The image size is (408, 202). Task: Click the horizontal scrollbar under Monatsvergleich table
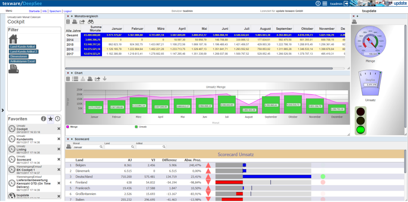coord(207,68)
